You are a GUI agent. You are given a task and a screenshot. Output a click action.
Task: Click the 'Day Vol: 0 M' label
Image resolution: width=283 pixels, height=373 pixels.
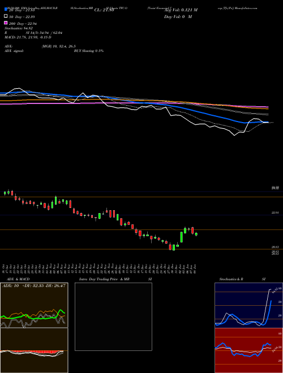(x=178, y=16)
